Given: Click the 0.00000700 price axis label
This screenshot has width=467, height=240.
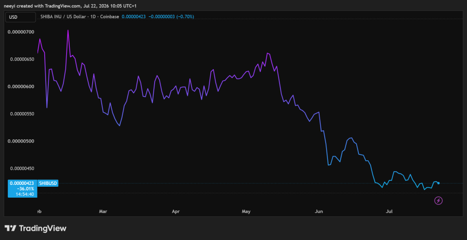Looking at the screenshot, I should [x=22, y=32].
